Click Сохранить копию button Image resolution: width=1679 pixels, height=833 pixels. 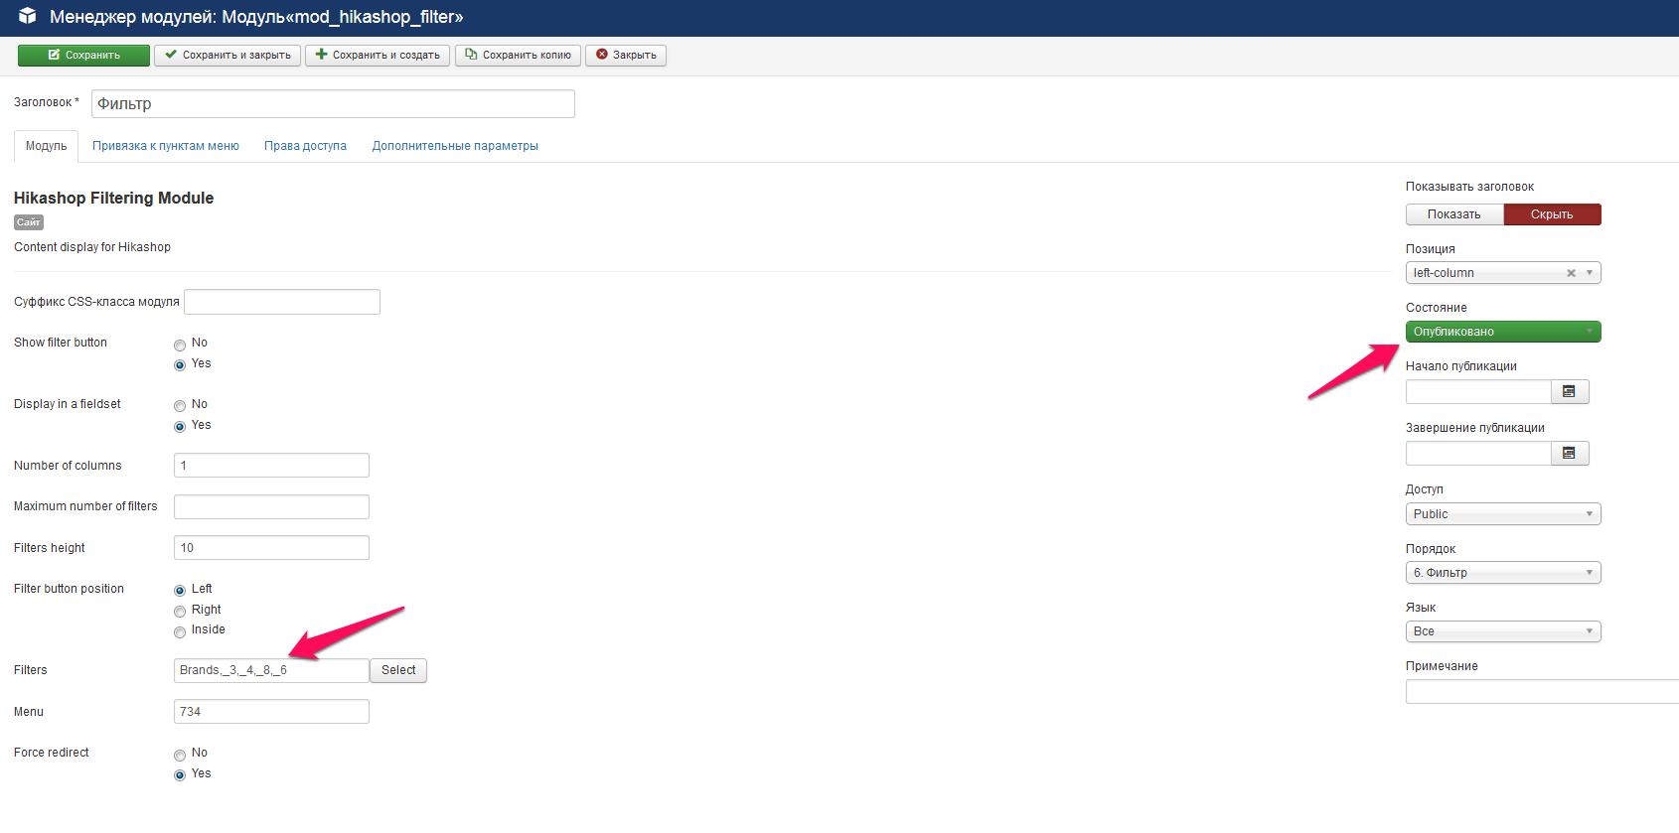click(518, 56)
